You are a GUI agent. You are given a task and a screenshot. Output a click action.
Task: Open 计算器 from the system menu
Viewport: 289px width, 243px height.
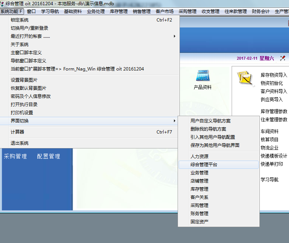tap(17, 132)
